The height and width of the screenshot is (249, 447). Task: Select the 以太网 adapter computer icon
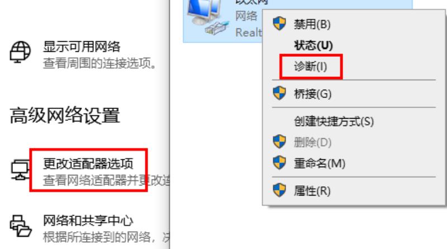click(208, 18)
